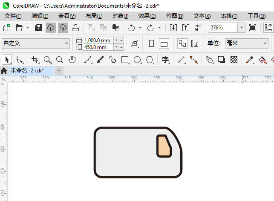274x201 pixels.
Task: Select the Crop tool
Action: point(35,60)
